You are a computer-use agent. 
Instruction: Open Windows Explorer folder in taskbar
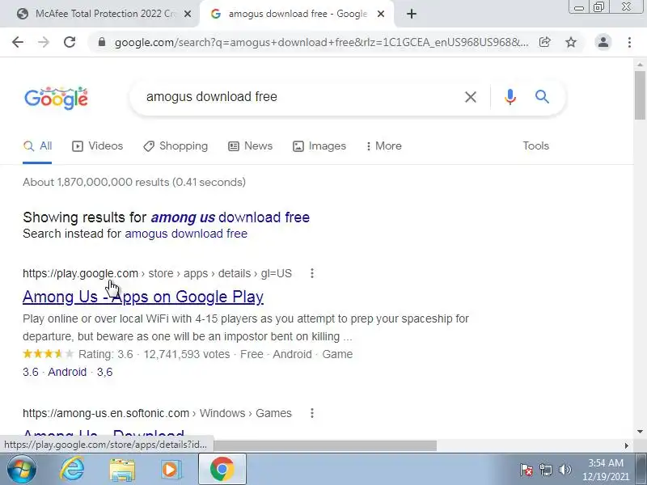click(x=122, y=470)
